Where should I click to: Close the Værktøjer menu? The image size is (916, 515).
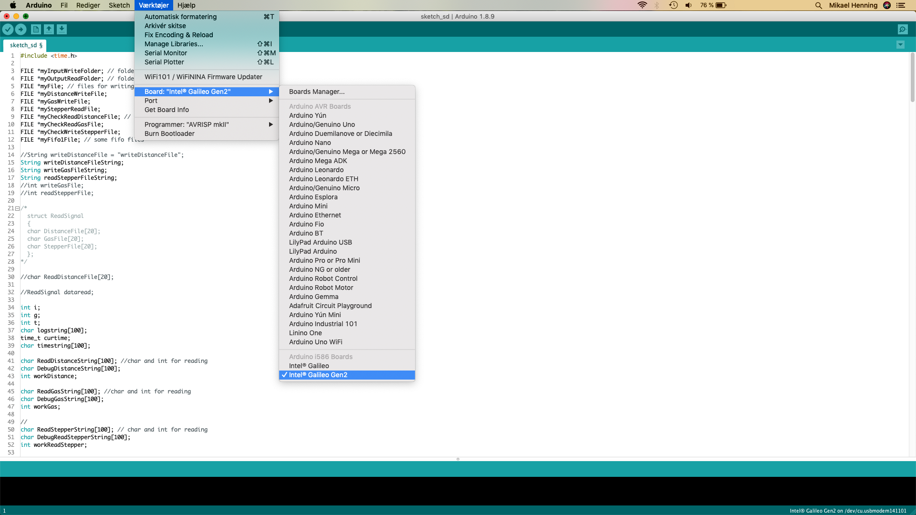[x=154, y=5]
